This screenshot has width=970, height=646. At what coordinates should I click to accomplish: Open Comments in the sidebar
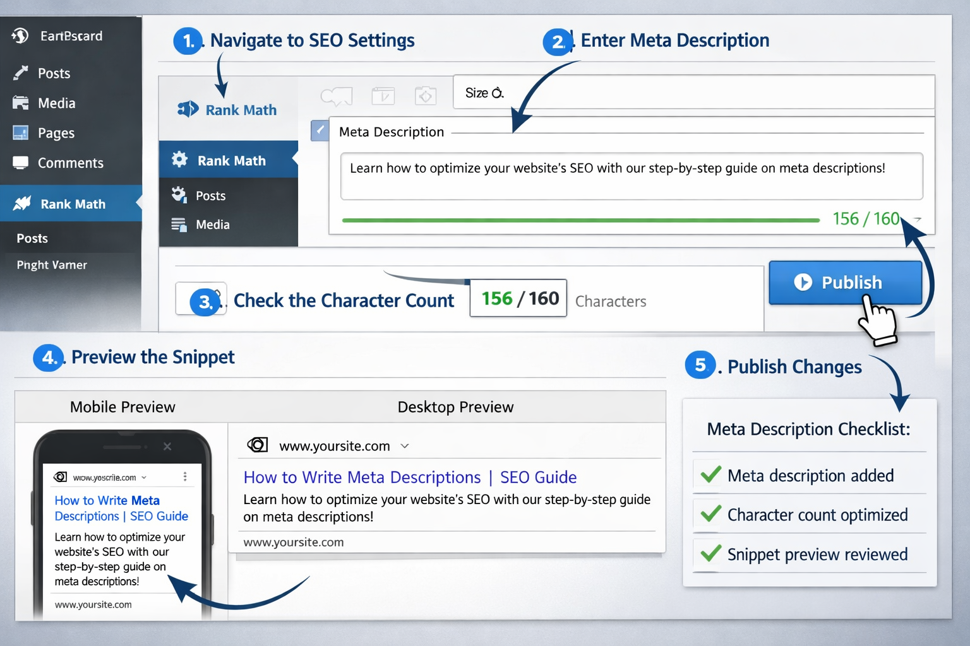[21, 163]
